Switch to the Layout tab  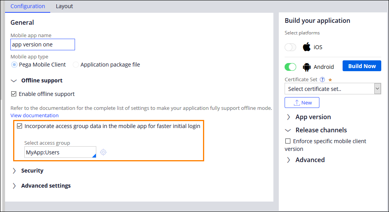click(x=64, y=6)
